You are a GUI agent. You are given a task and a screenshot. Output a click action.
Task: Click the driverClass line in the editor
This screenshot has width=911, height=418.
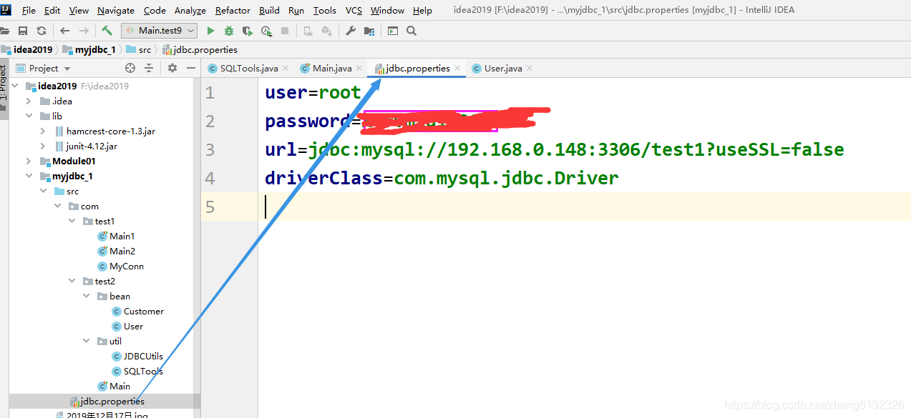442,178
